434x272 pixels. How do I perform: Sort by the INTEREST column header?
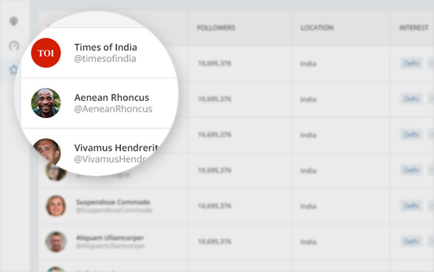tap(414, 28)
